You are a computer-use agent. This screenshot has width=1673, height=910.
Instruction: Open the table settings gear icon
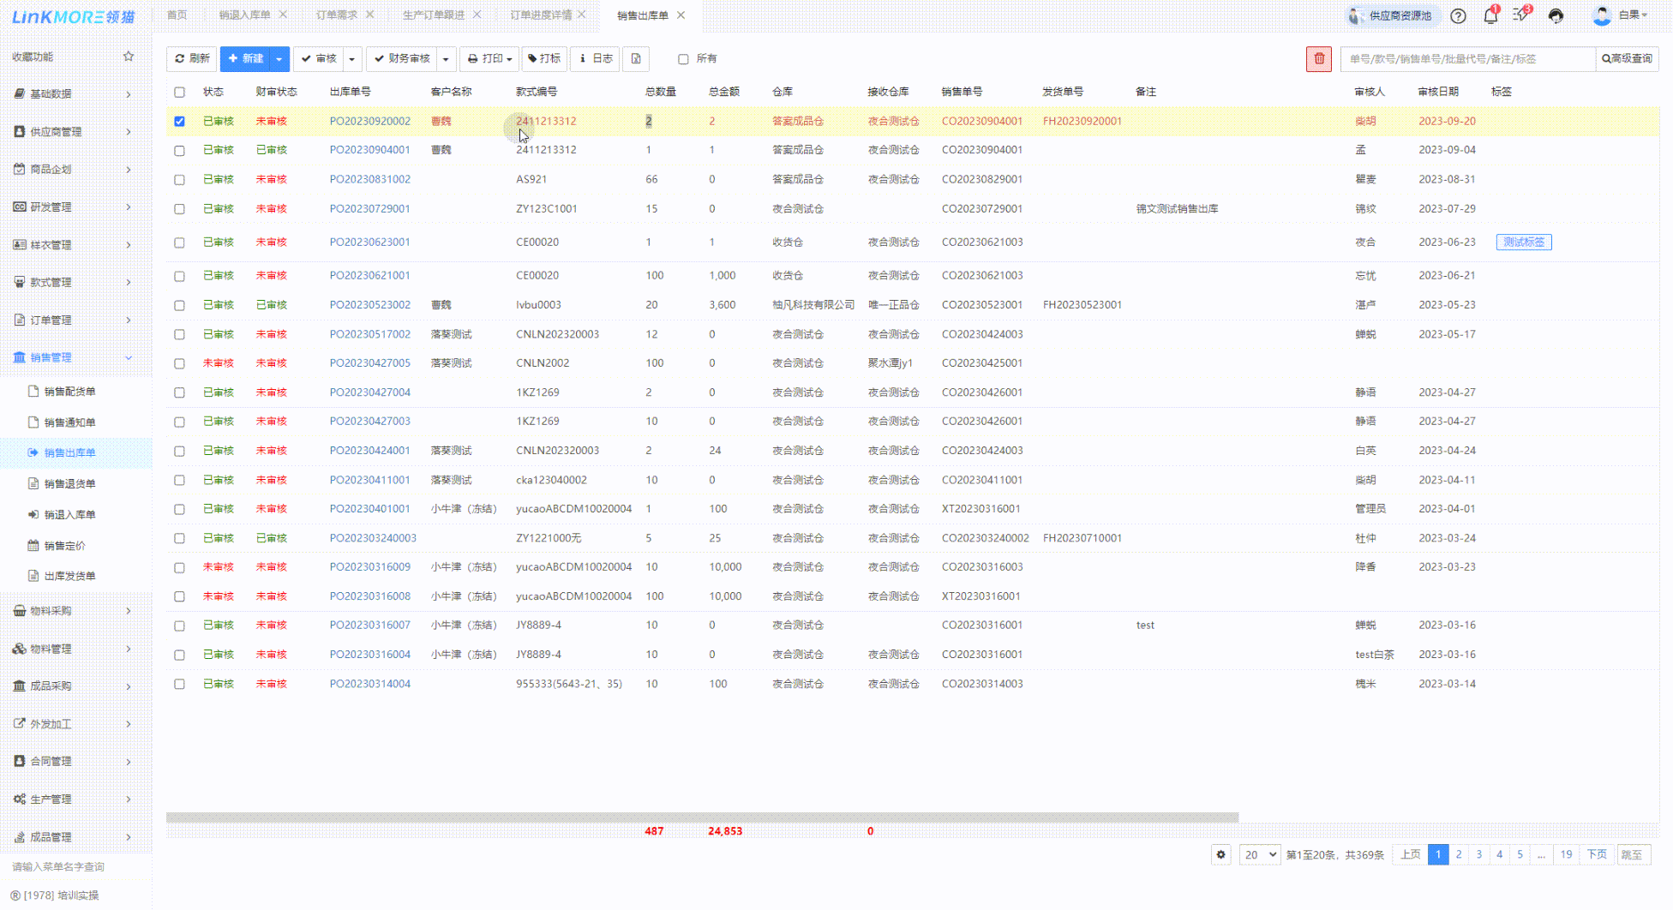pos(1221,854)
